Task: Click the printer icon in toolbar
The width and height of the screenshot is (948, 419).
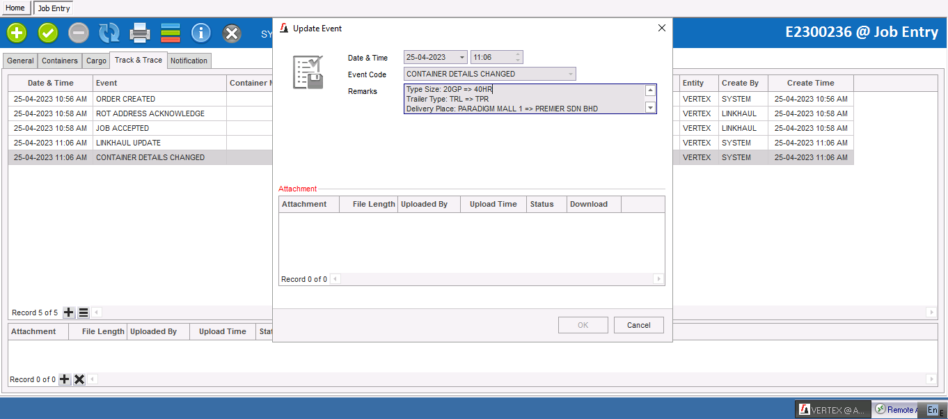Action: click(140, 33)
